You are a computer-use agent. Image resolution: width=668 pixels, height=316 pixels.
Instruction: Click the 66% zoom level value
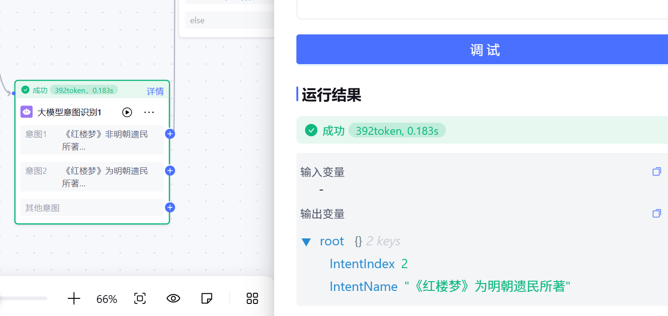coord(107,299)
